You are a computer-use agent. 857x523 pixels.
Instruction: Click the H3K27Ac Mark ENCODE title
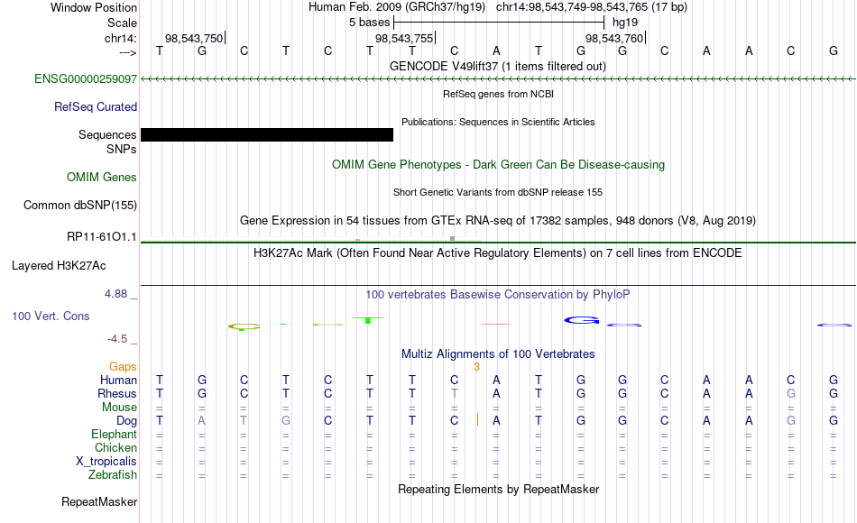pyautogui.click(x=498, y=253)
